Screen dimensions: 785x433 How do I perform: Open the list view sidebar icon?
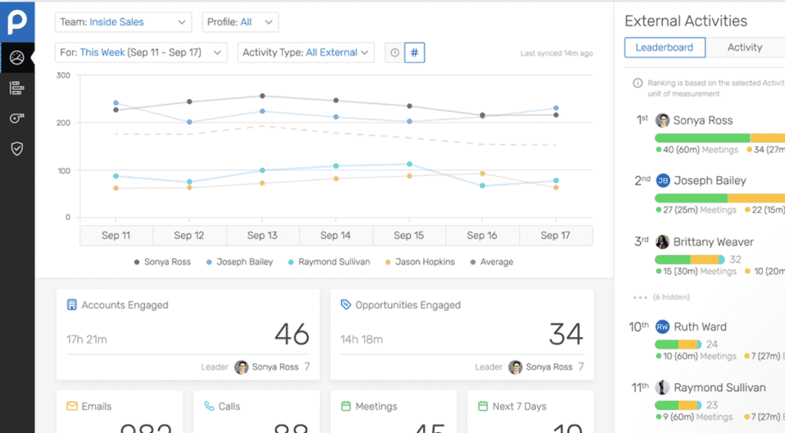(x=17, y=88)
